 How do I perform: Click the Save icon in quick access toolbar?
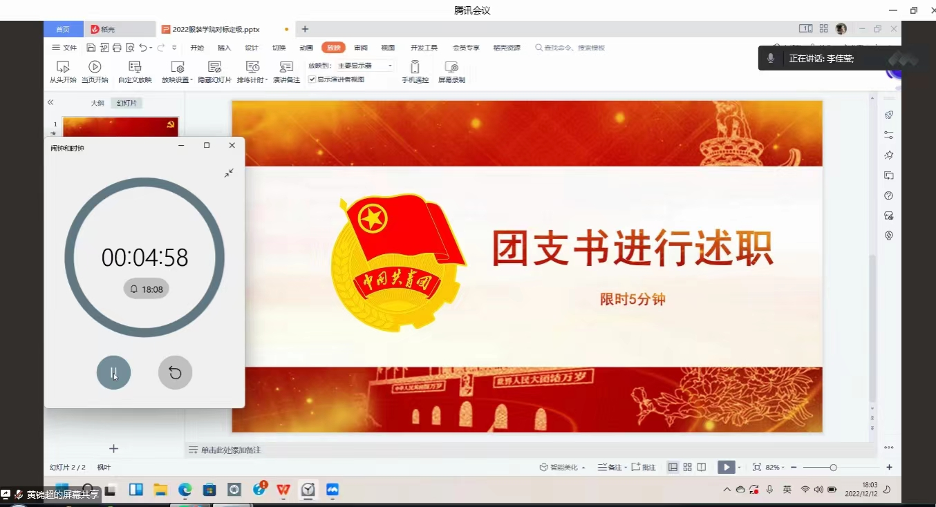point(91,48)
